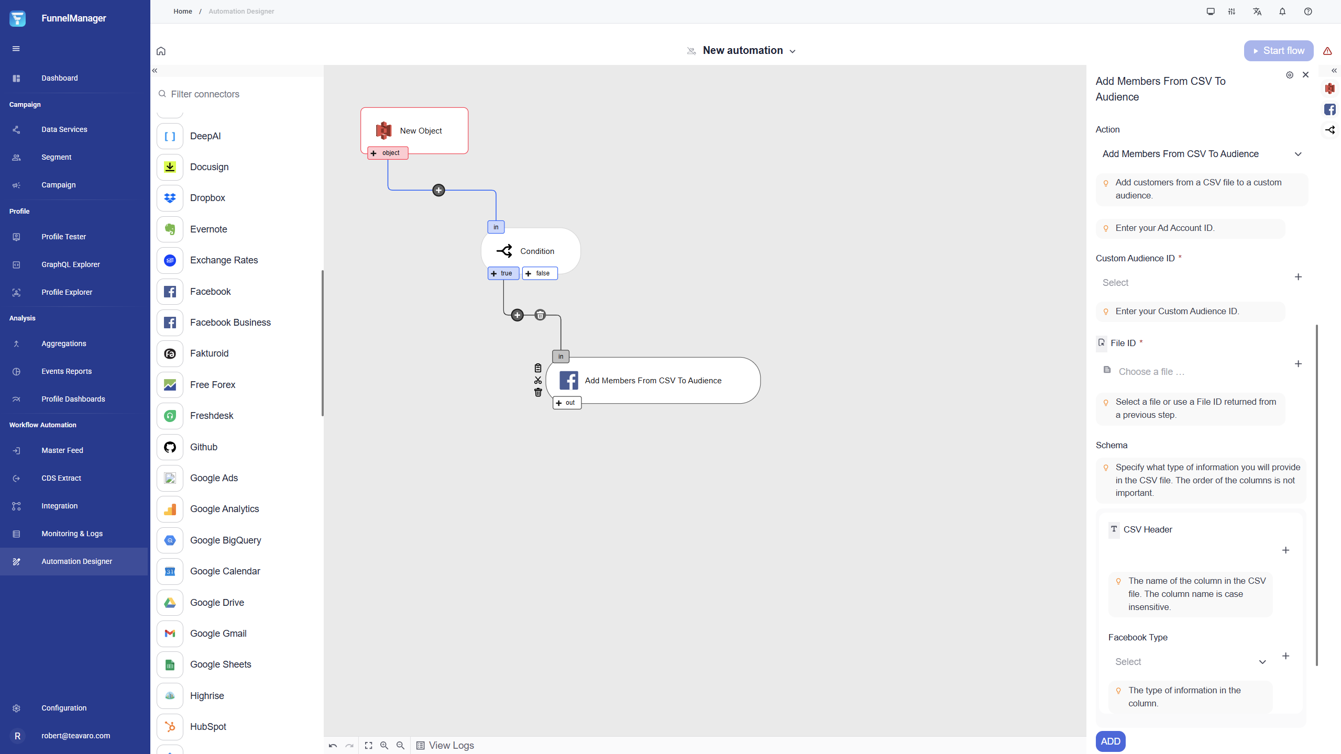The image size is (1341, 754).
Task: Open the language translate icon
Action: tap(1257, 12)
